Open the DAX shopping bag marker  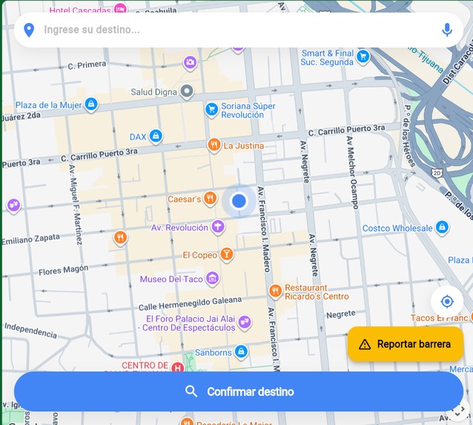tap(156, 136)
